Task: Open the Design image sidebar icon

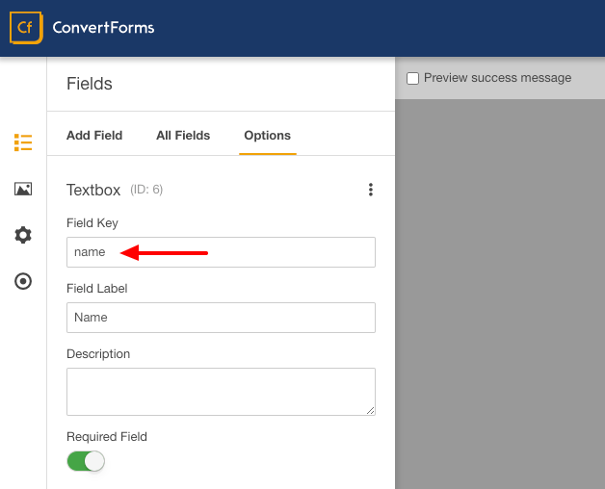Action: pyautogui.click(x=23, y=189)
